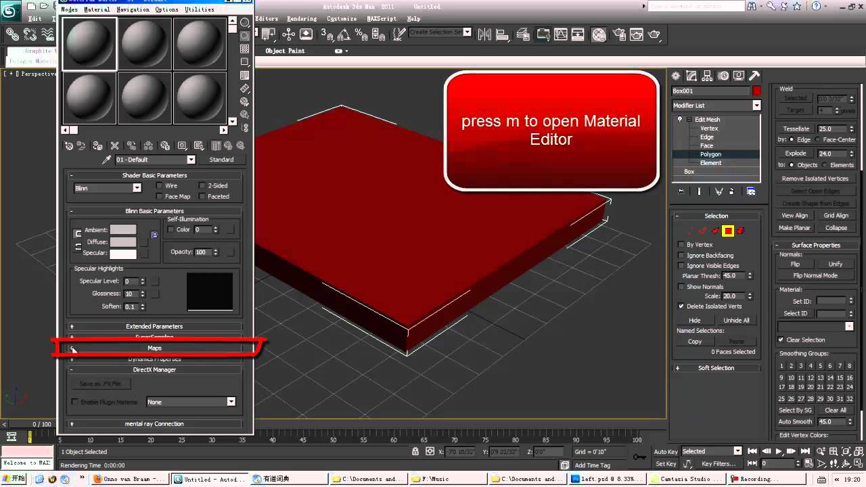Select the Elements explode radio button
Image resolution: width=866 pixels, height=487 pixels.
pyautogui.click(x=825, y=165)
